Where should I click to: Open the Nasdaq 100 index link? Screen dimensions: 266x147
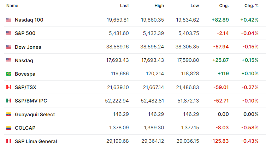click(x=29, y=20)
